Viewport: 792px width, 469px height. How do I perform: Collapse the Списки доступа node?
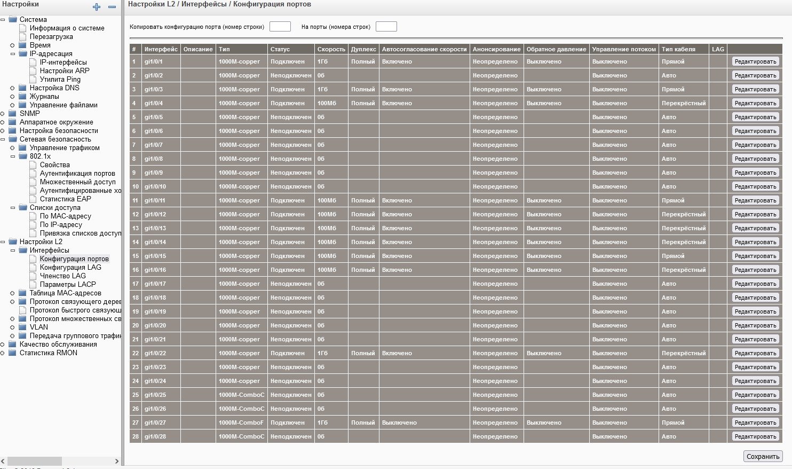click(x=12, y=208)
